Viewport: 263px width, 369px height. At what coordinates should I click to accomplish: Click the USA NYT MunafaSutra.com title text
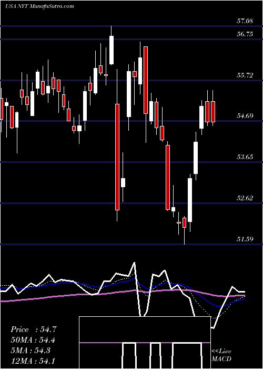39,6
